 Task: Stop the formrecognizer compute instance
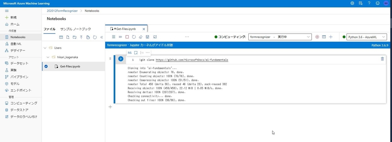tap(317, 37)
